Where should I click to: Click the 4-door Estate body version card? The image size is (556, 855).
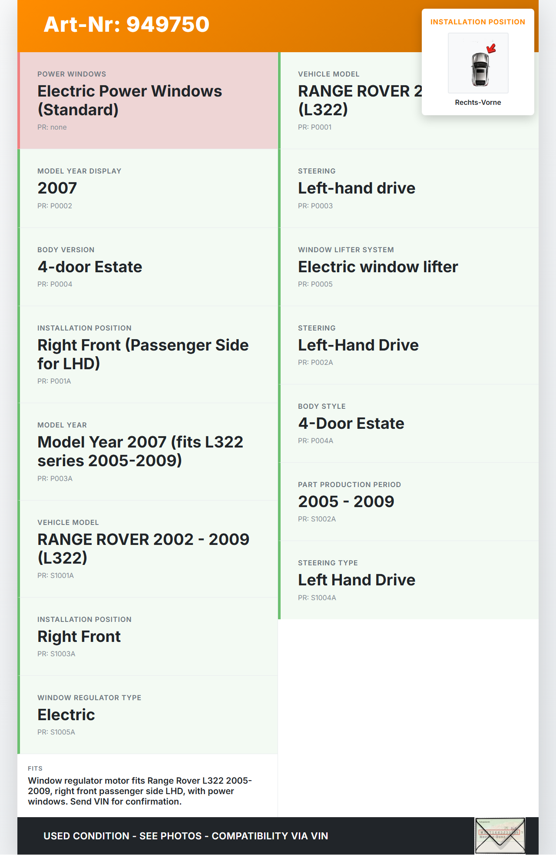coord(148,267)
